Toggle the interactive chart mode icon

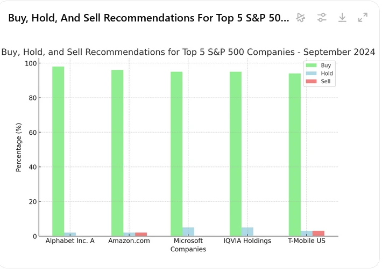(301, 18)
